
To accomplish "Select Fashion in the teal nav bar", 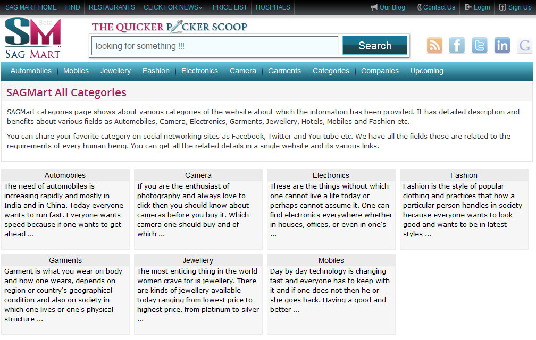I will pos(156,71).
